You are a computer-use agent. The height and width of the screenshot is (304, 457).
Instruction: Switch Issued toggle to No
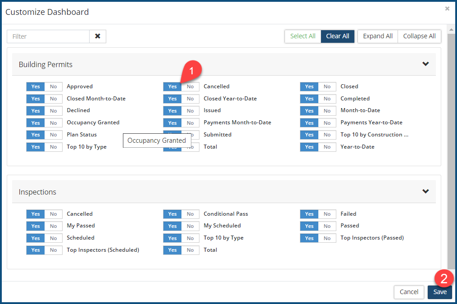click(x=190, y=111)
